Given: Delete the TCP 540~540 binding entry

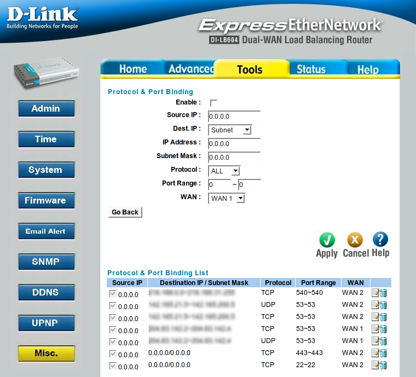Looking at the screenshot, I should point(383,293).
